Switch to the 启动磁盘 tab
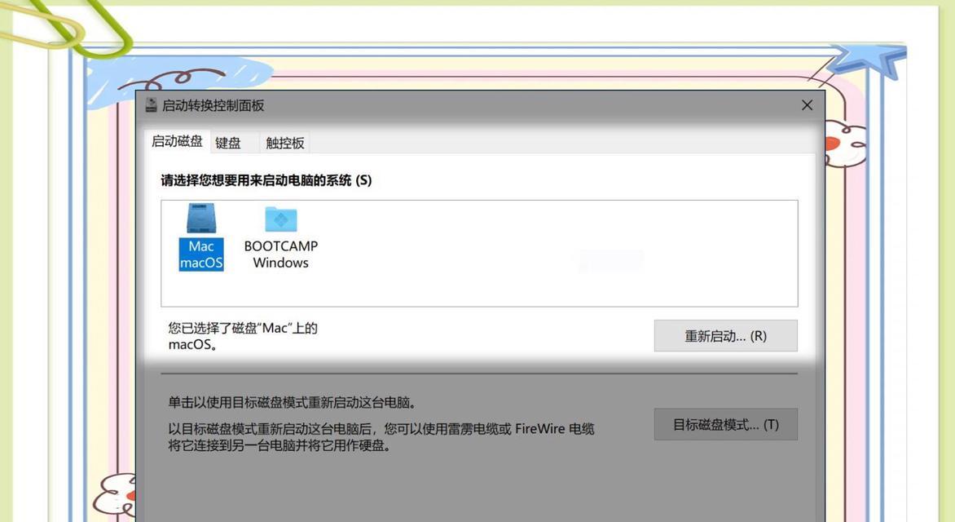This screenshot has height=522, width=955. click(x=178, y=141)
